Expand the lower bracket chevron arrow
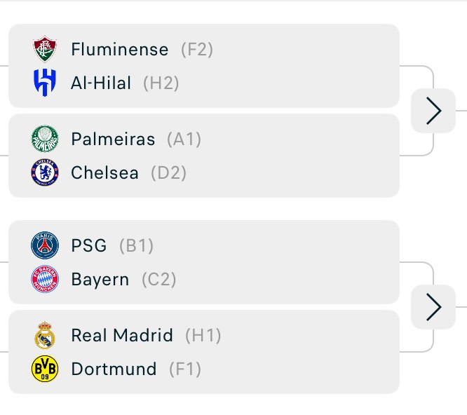Screen dimensions: 467x415 tap(433, 307)
